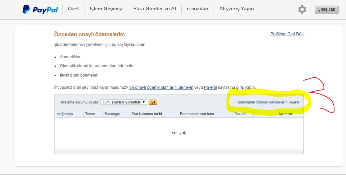
Task: Expand Tüm İşlemleri Görüntüle dropdown
Action: [124, 102]
